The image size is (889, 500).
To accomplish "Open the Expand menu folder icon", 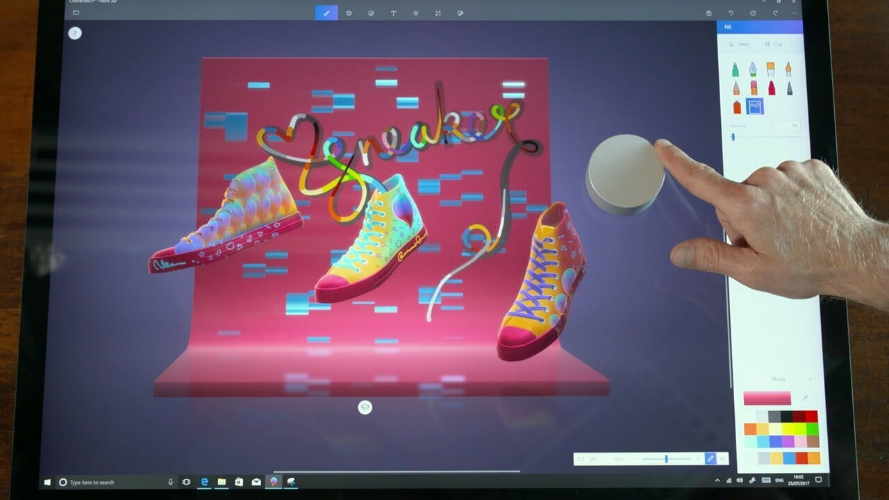I will [76, 12].
